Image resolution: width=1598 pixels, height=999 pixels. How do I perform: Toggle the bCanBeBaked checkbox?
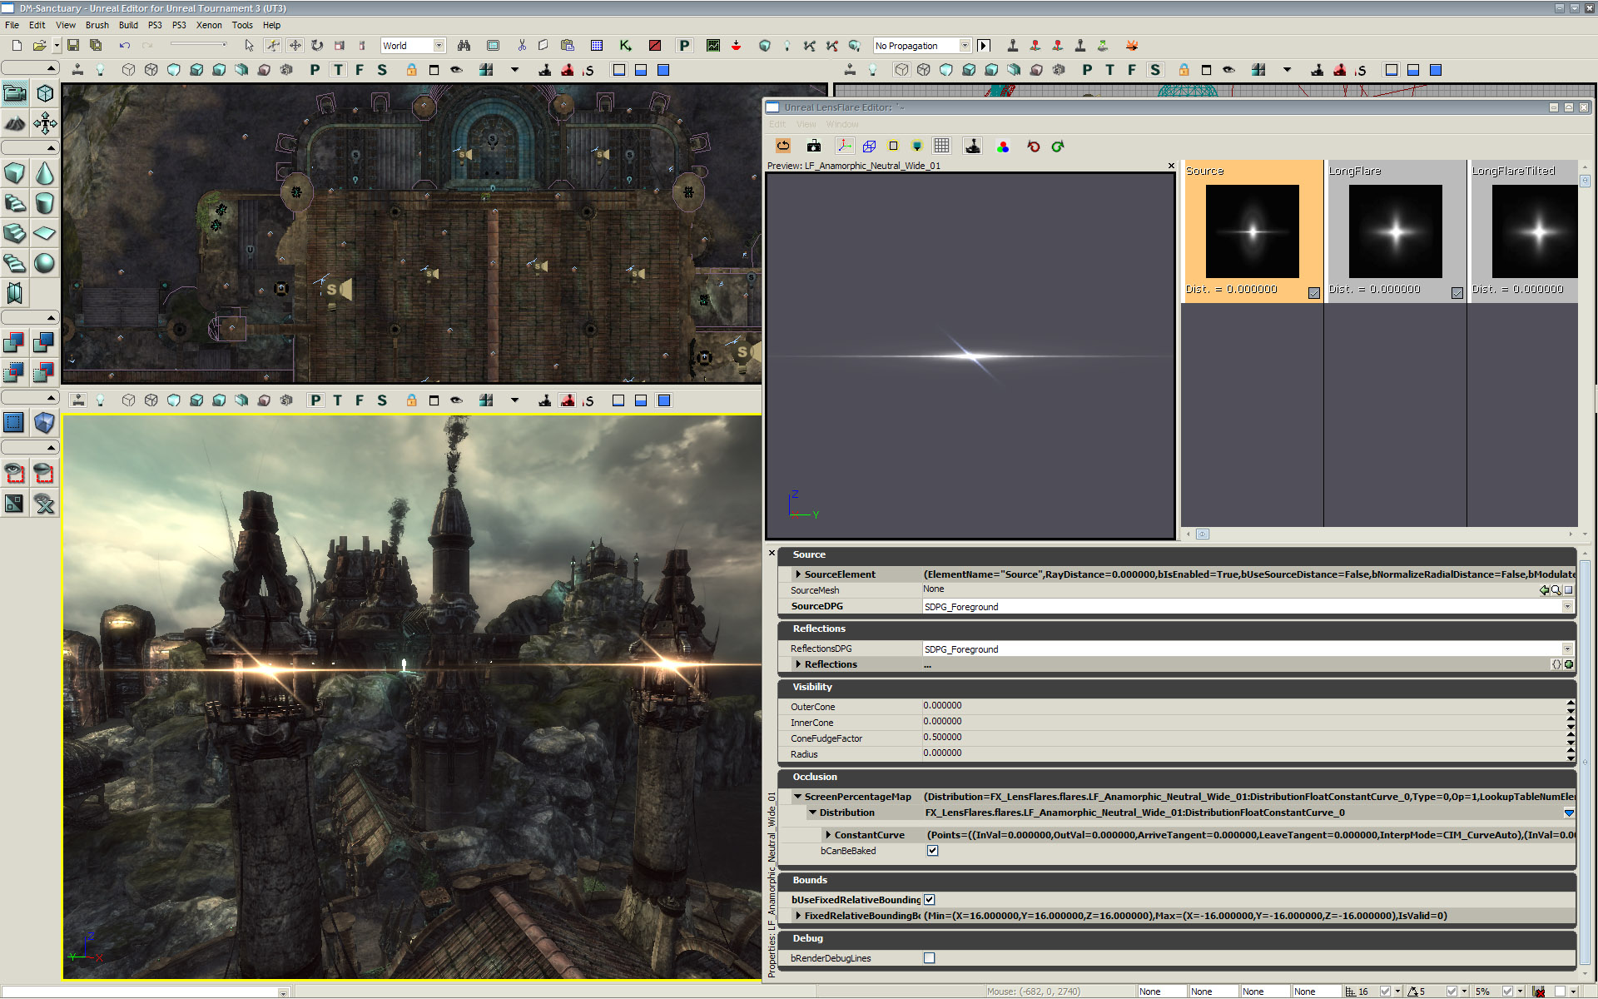pyautogui.click(x=932, y=851)
